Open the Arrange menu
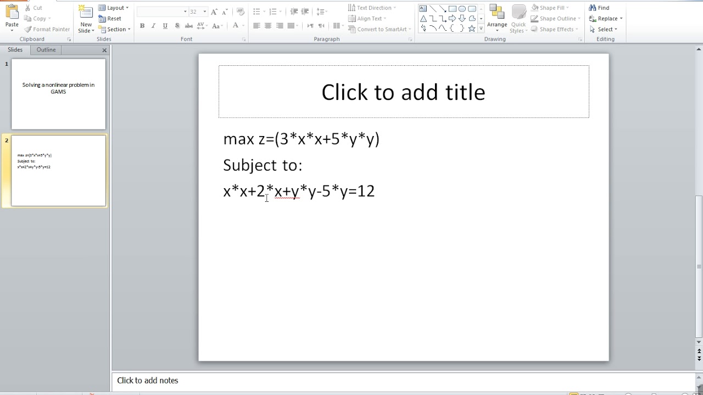Screen dimensions: 703x395 [x=497, y=18]
